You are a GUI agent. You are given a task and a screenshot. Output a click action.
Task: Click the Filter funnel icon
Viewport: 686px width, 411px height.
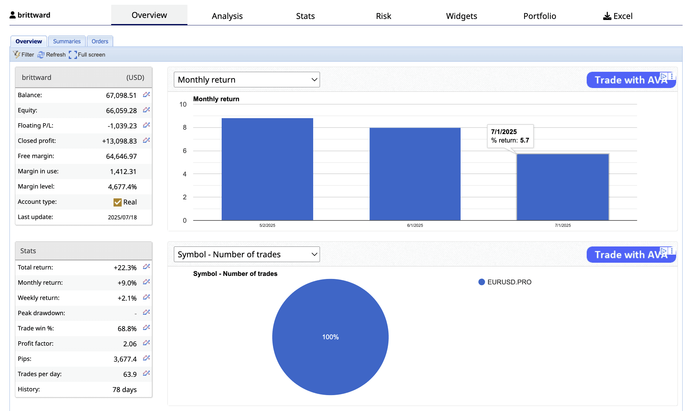tap(16, 55)
